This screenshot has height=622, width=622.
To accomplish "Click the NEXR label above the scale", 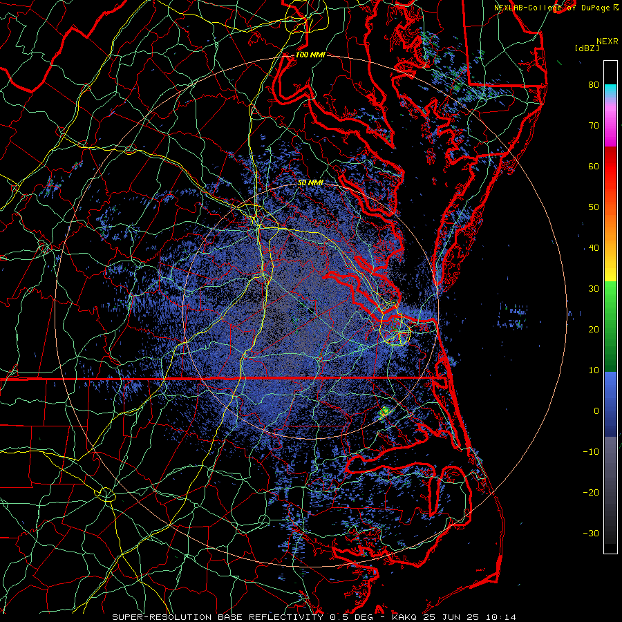I will 607,41.
